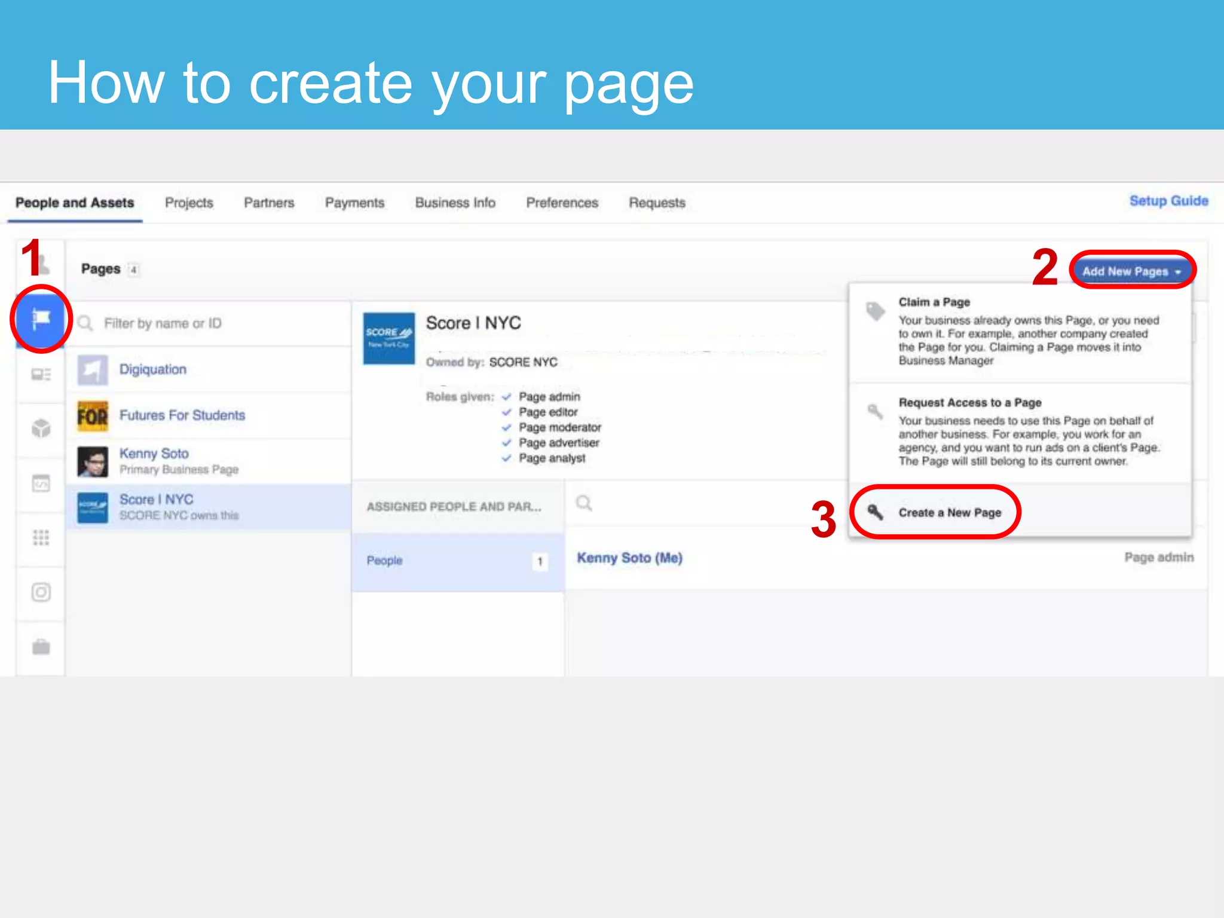Open the Instagram accounts sidebar icon
Image resolution: width=1224 pixels, height=918 pixels.
pyautogui.click(x=41, y=592)
